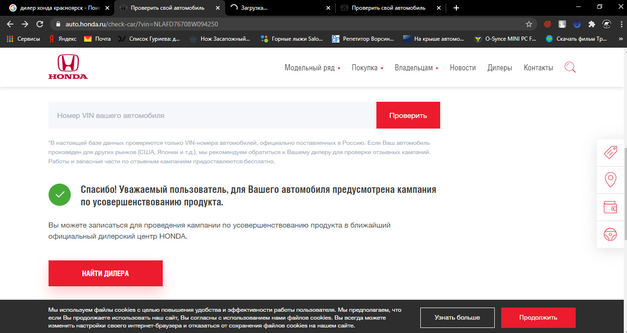Click the Honda logo in the site header
The height and width of the screenshot is (333, 627).
pyautogui.click(x=68, y=67)
